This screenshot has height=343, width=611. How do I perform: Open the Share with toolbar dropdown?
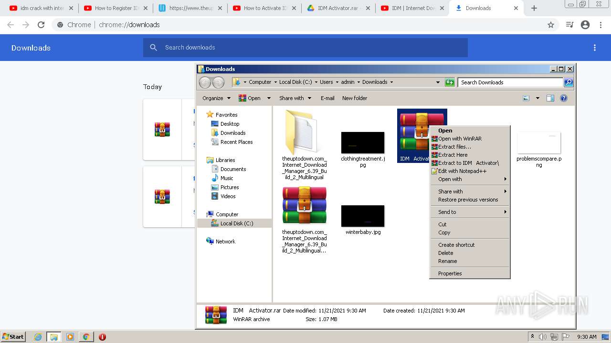[295, 98]
